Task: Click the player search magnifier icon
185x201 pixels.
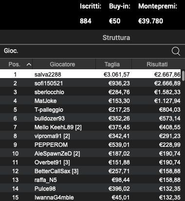Action: [176, 51]
